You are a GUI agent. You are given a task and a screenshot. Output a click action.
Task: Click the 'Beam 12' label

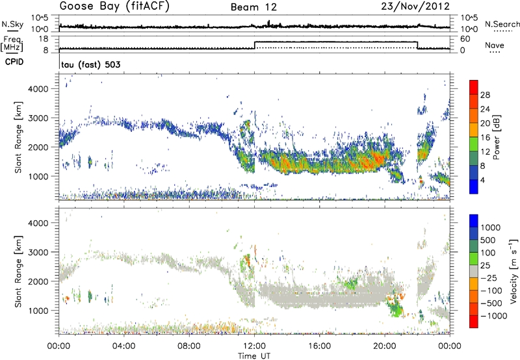(253, 7)
